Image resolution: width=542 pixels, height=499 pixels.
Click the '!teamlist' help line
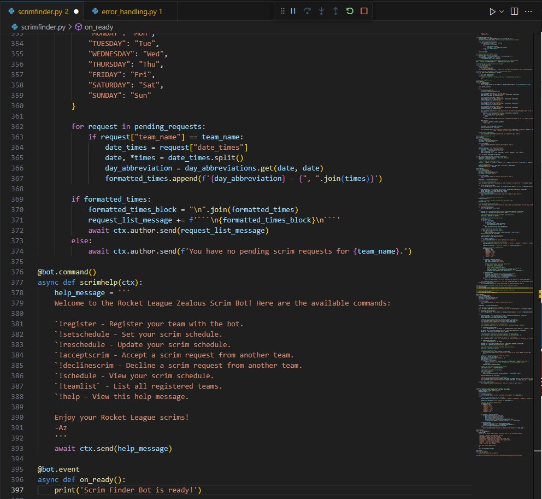tap(138, 386)
